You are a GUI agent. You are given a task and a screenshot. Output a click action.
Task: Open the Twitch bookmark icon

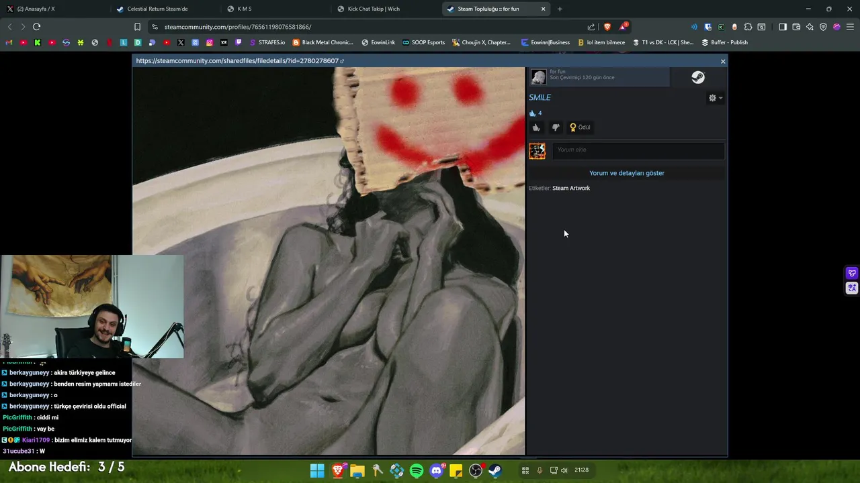point(239,42)
